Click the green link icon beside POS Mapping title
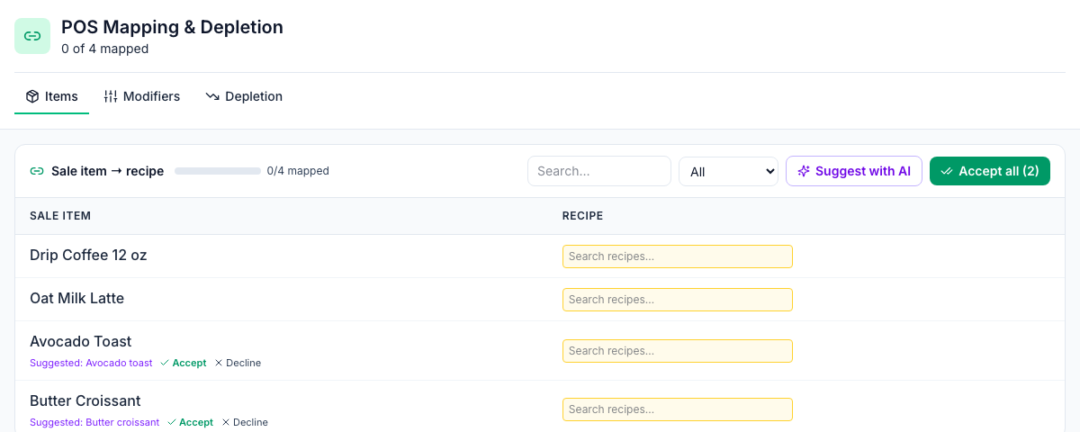The height and width of the screenshot is (432, 1080). (x=32, y=36)
